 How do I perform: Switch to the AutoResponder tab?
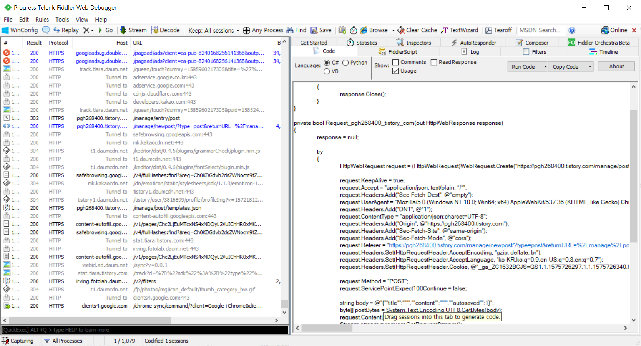(473, 43)
